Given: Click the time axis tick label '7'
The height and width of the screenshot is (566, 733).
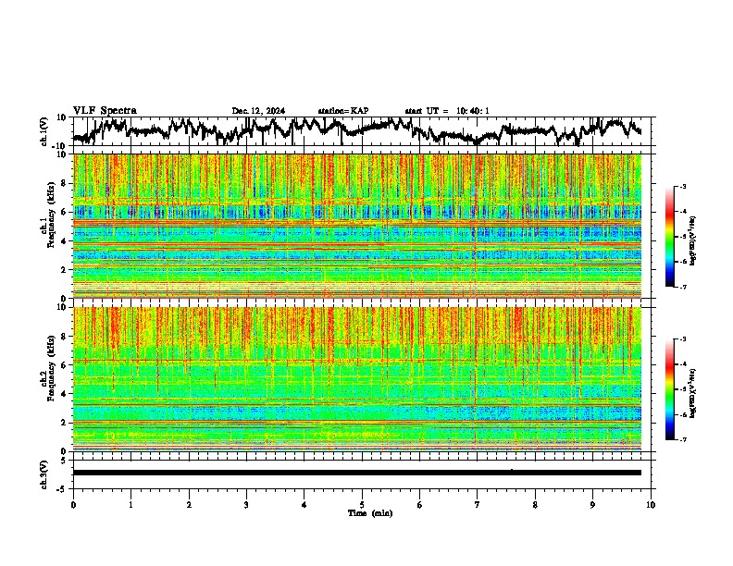Looking at the screenshot, I should (x=478, y=505).
